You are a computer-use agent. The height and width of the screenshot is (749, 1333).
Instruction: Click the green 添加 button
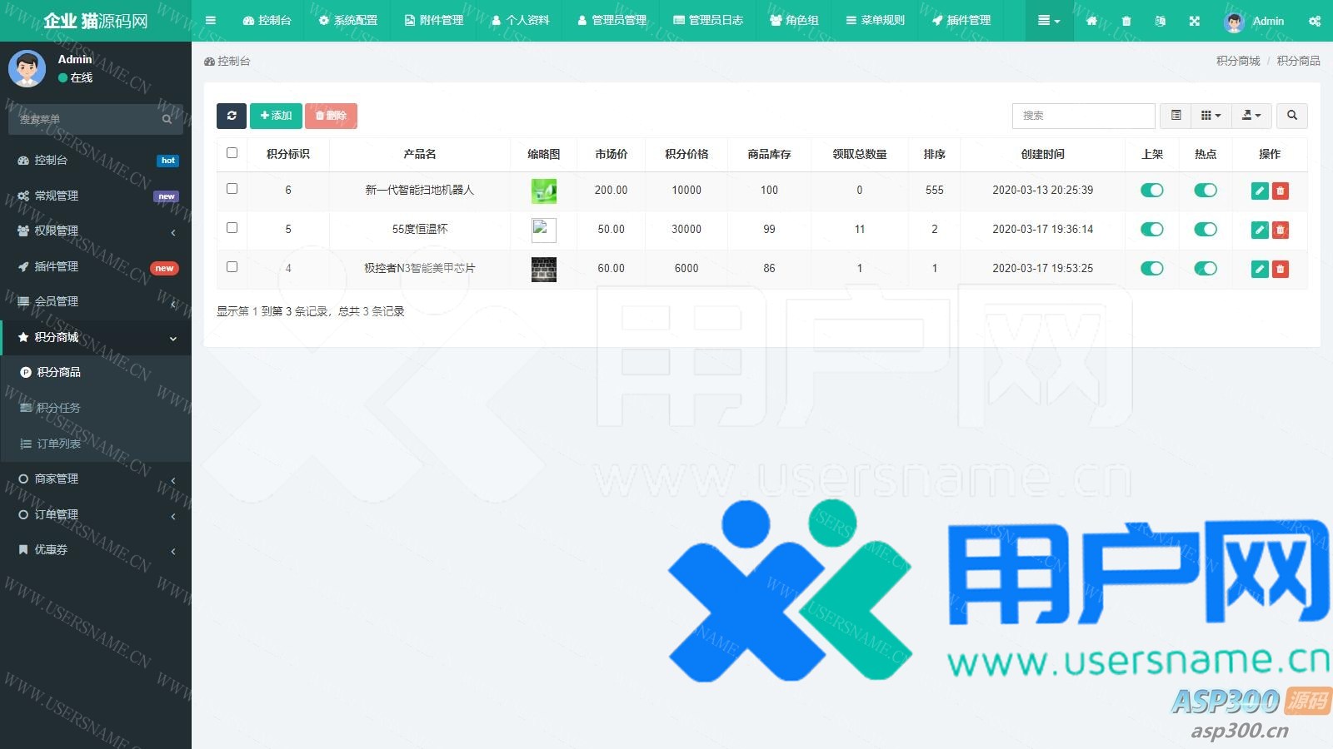pos(276,116)
